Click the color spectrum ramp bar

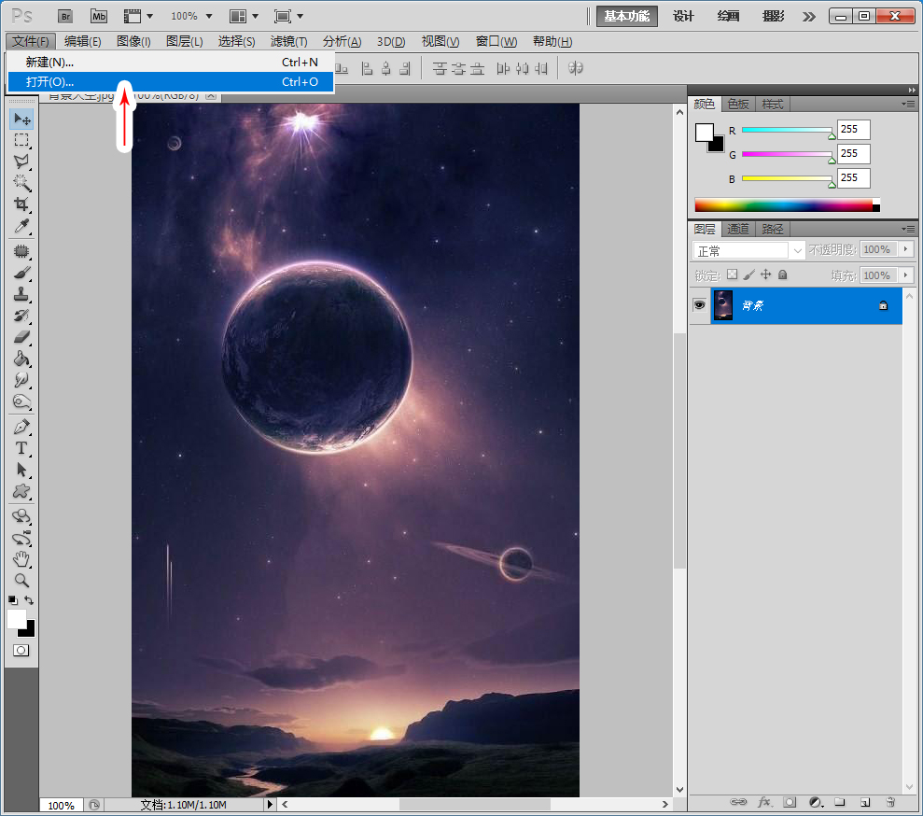[x=784, y=204]
